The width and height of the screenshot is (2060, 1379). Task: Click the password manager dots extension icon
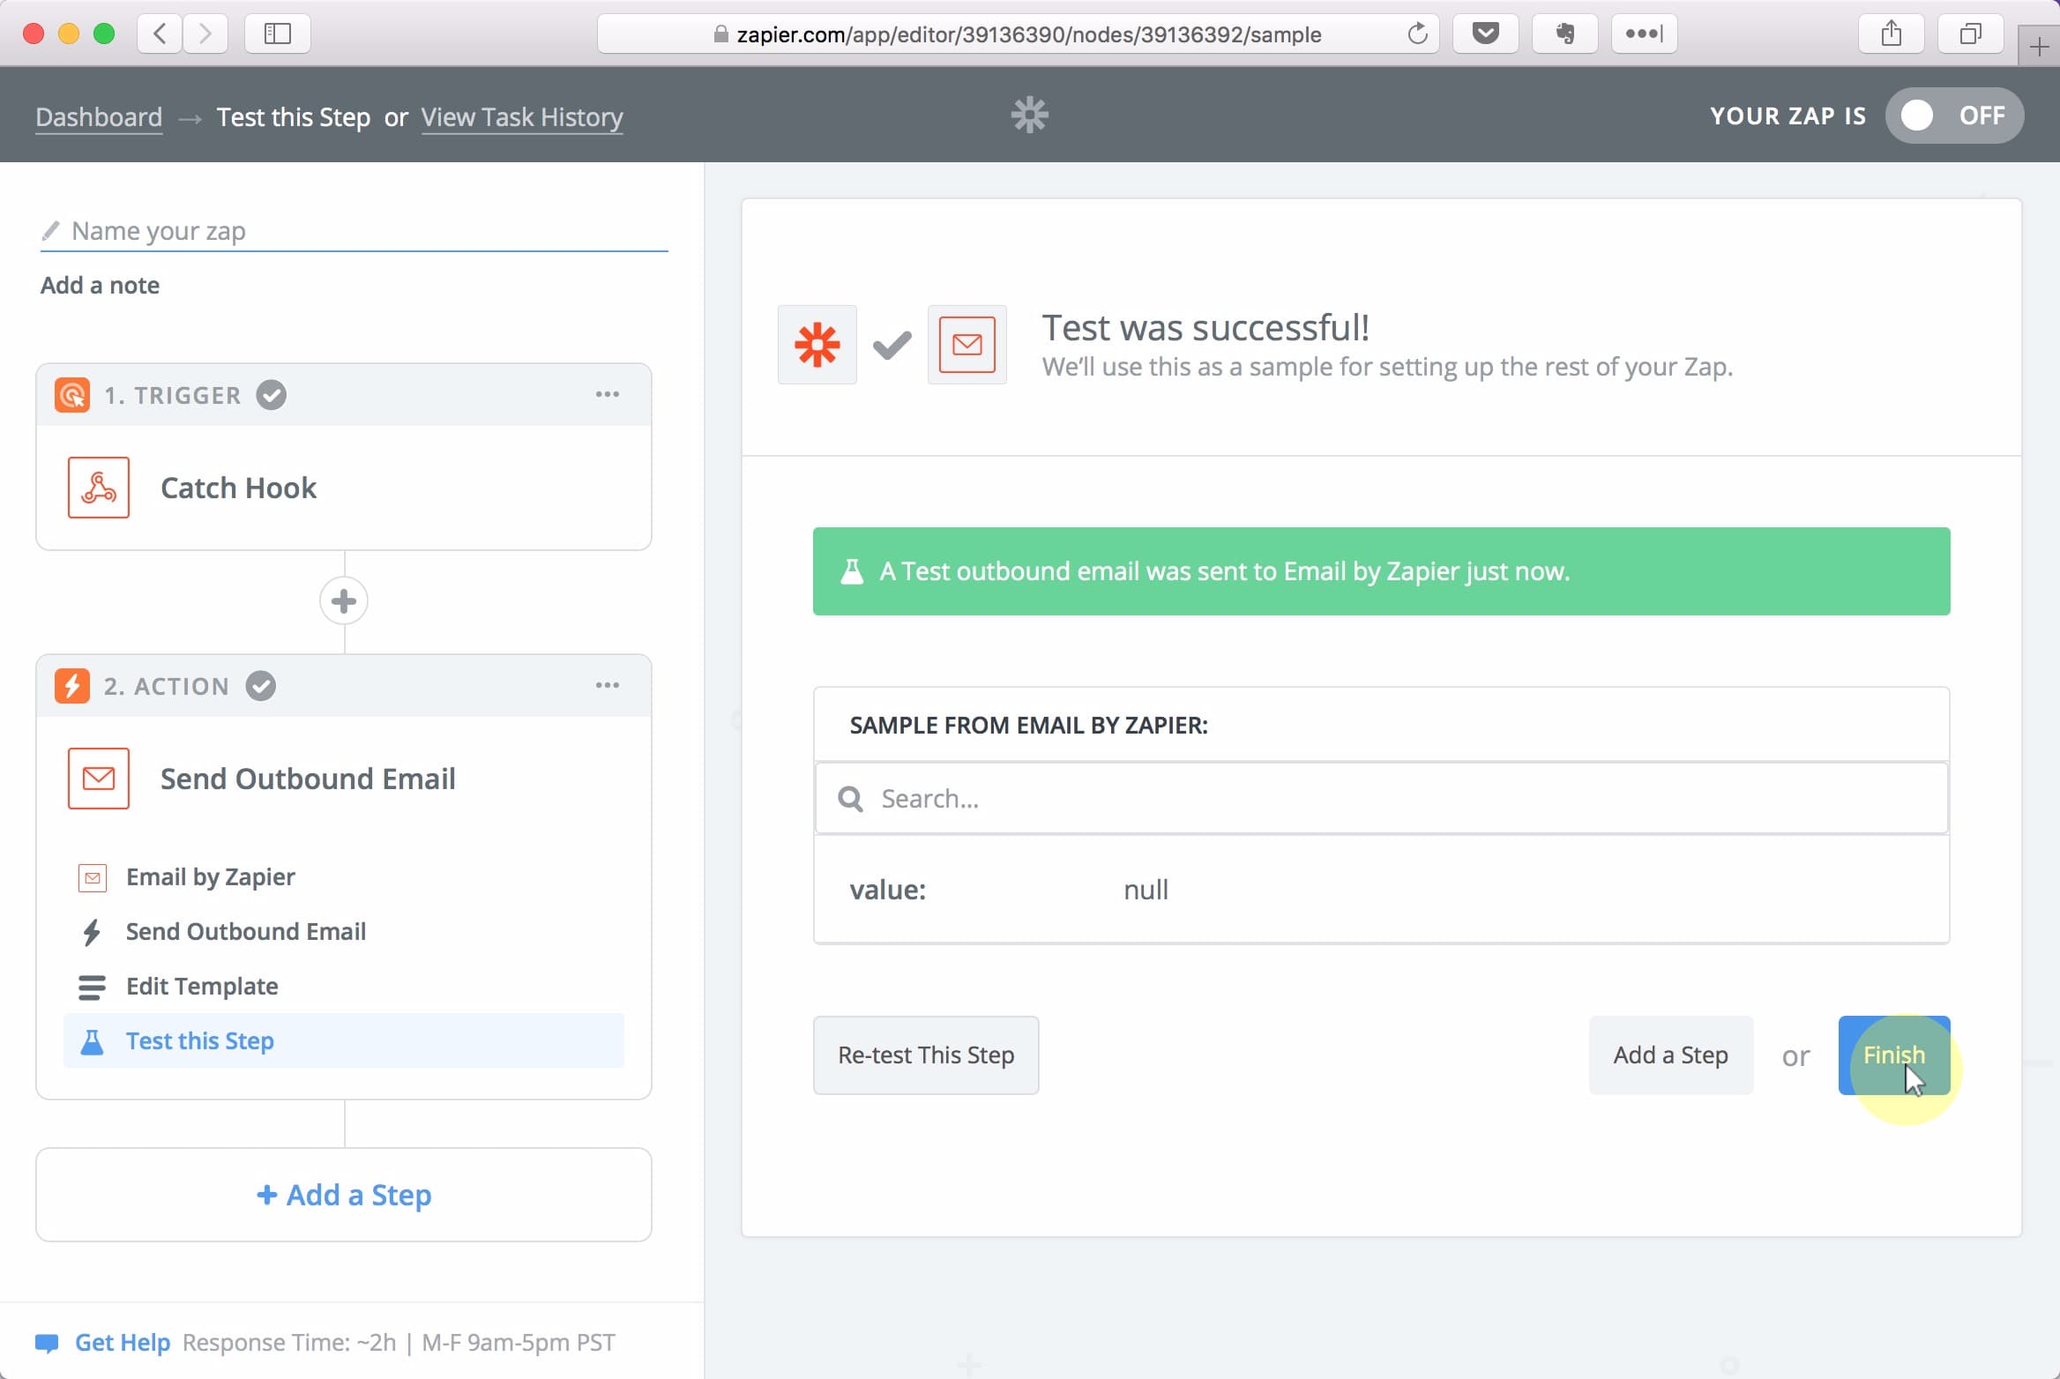click(x=1644, y=34)
